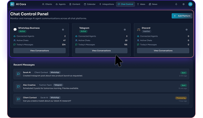203x118 pixels.
Task: Open the News tab
Action: [153, 4]
